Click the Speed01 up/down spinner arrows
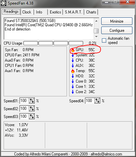The image size is (136, 157). point(32,101)
